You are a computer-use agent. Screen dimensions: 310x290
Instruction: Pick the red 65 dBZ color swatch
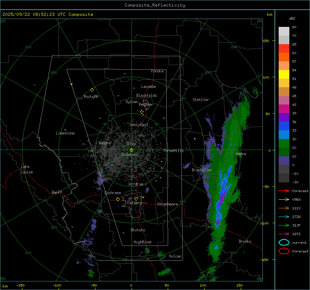coord(284,48)
